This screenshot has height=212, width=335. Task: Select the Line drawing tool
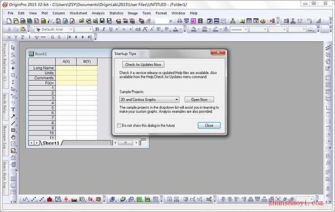(x=13, y=123)
